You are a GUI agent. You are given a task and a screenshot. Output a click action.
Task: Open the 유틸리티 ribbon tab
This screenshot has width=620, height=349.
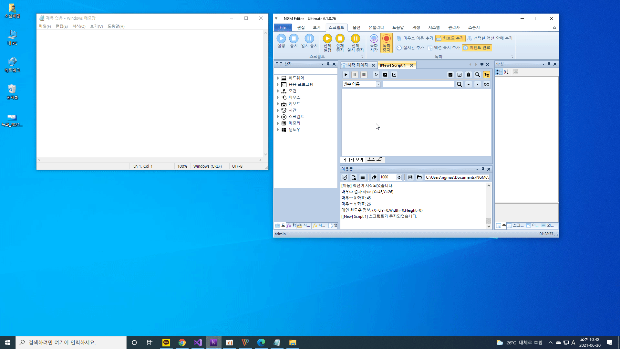coord(376,27)
